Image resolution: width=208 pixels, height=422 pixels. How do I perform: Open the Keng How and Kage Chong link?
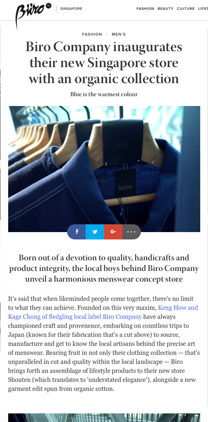pyautogui.click(x=103, y=312)
